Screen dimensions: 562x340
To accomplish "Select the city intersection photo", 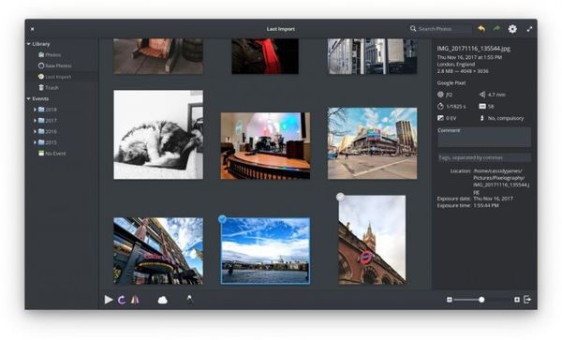I will [373, 143].
